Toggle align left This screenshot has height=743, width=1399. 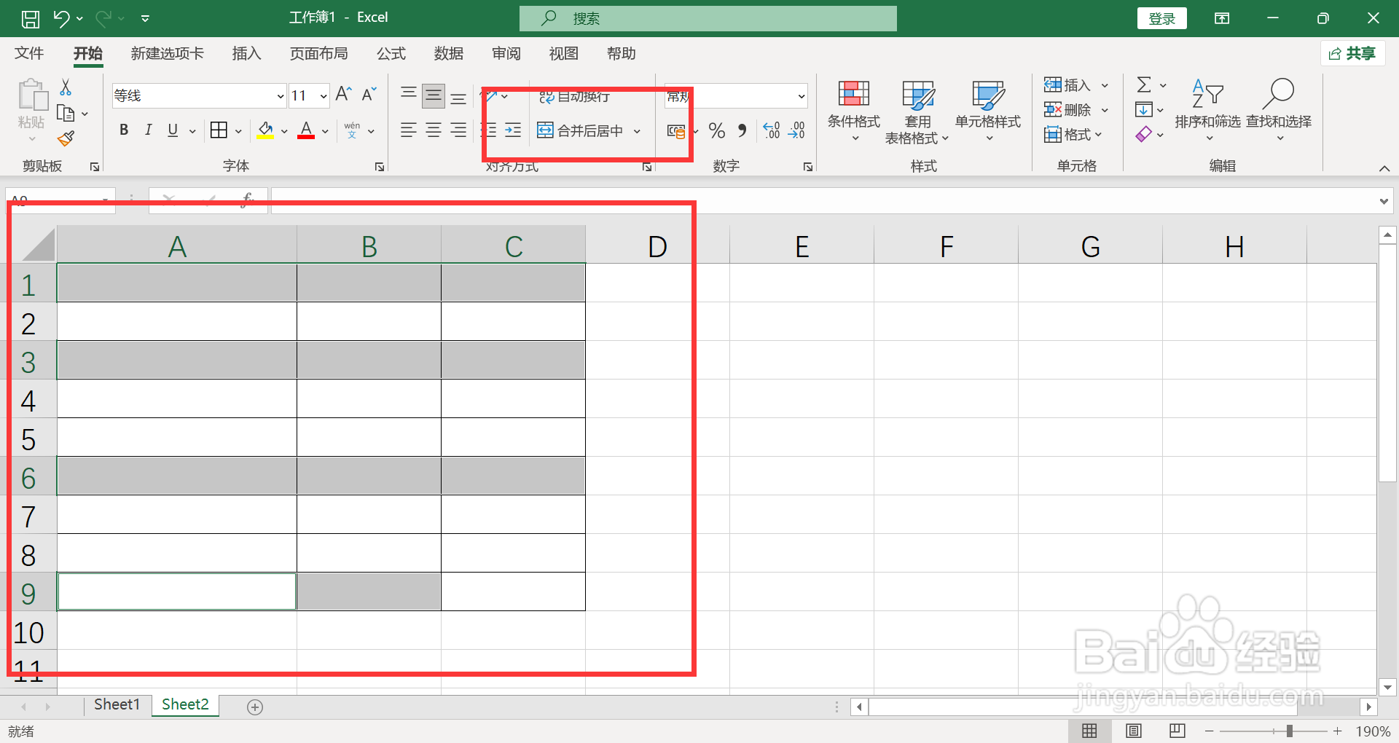click(409, 130)
